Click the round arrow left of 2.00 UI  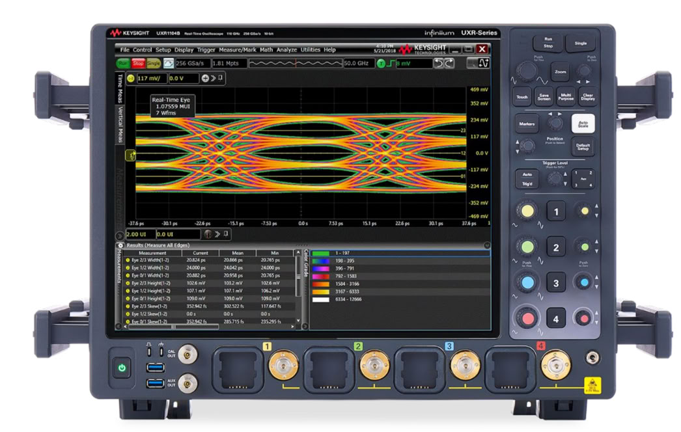click(120, 236)
